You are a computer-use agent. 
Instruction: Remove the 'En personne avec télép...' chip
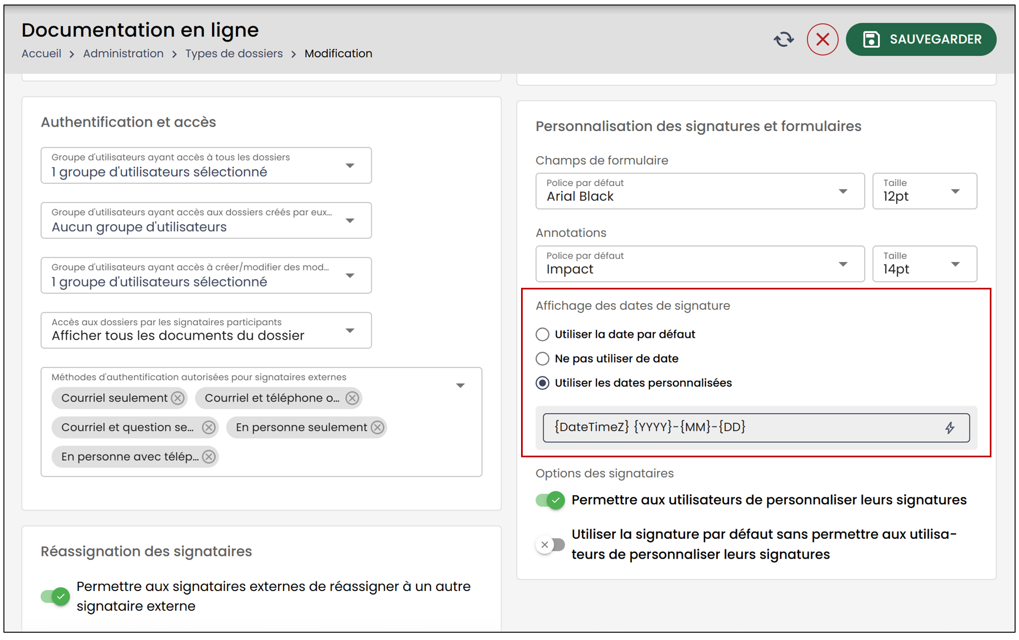tap(209, 456)
